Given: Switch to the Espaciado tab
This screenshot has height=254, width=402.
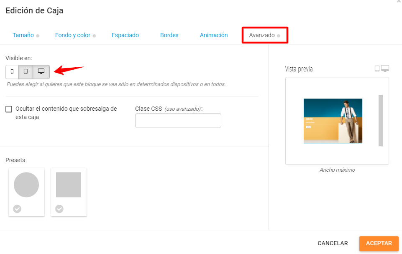Looking at the screenshot, I should coord(125,35).
